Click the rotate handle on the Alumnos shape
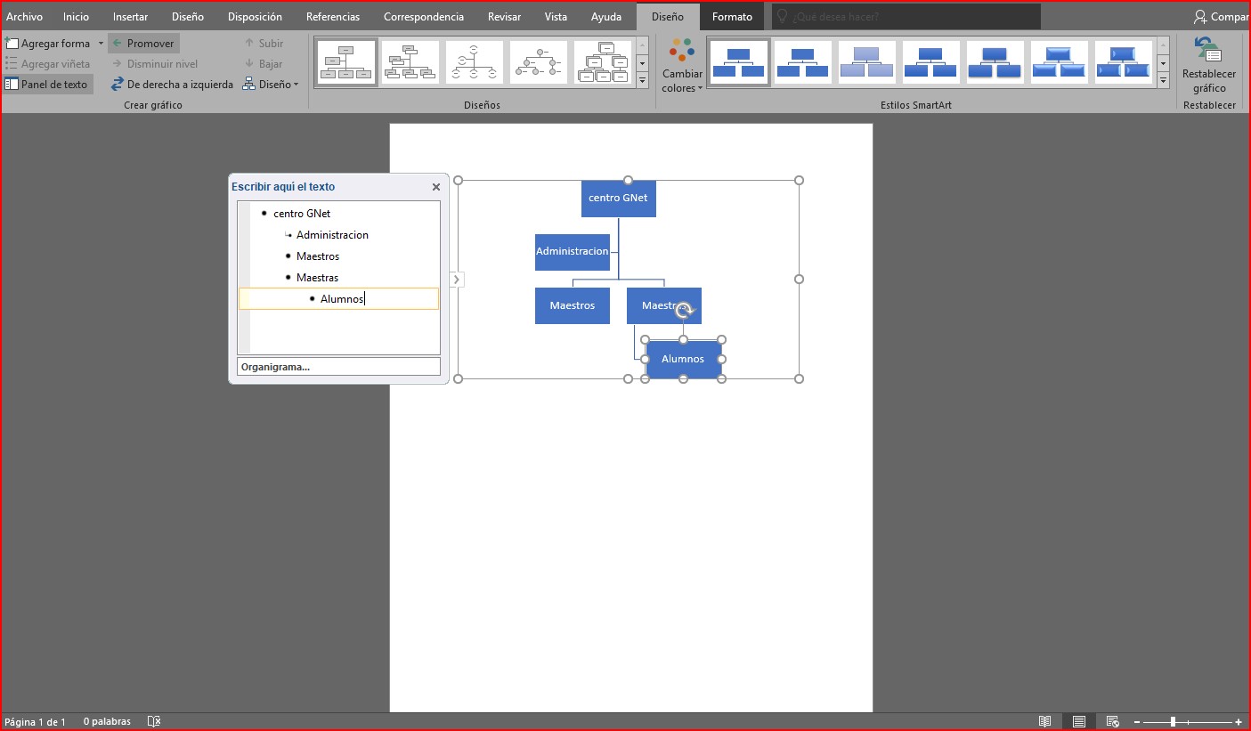Screen dimensions: 1251x731 684,311
